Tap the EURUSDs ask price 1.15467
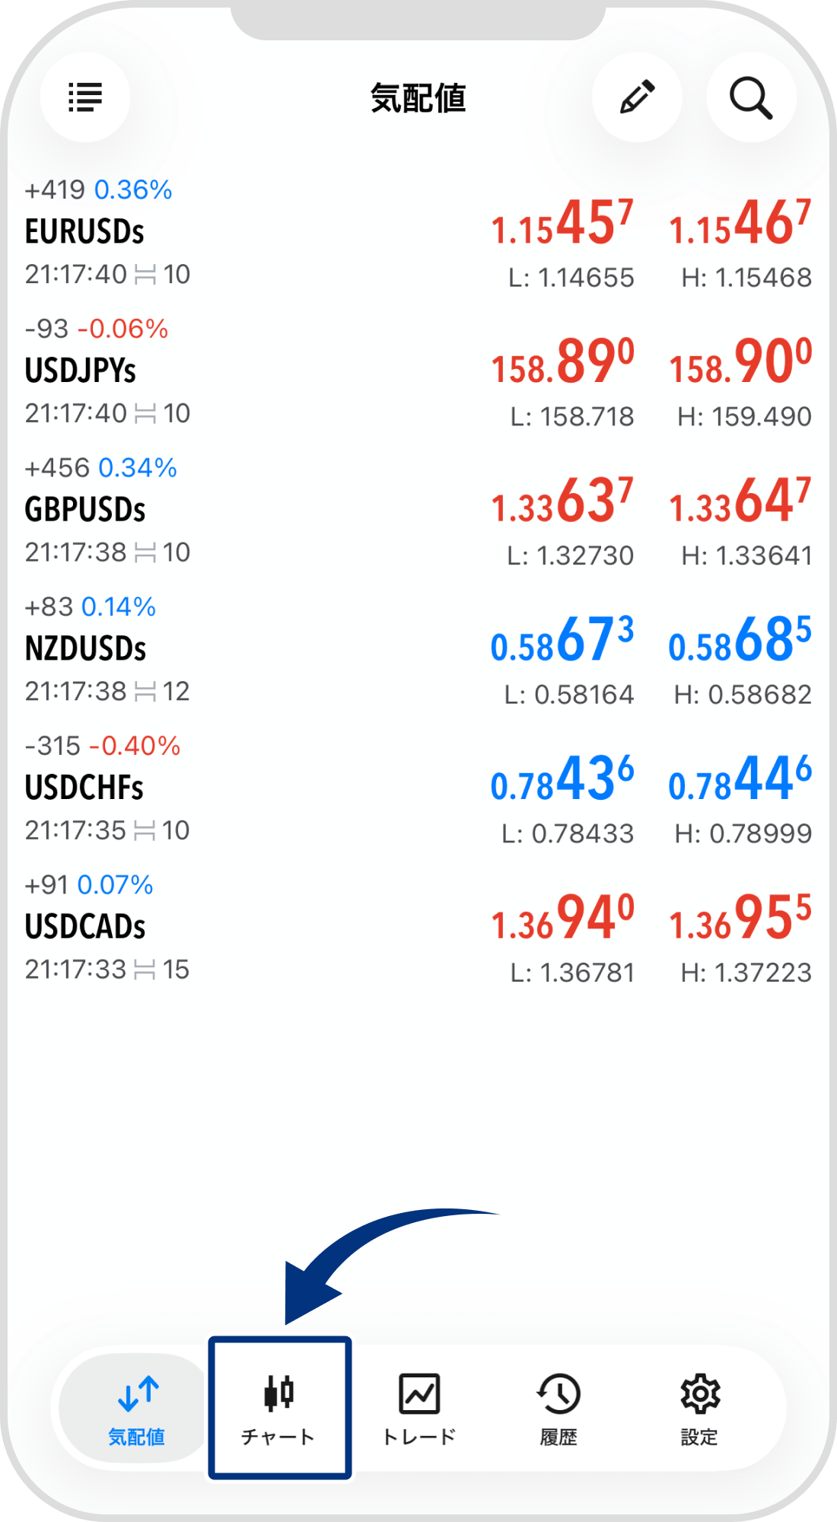837x1522 pixels. coord(740,224)
